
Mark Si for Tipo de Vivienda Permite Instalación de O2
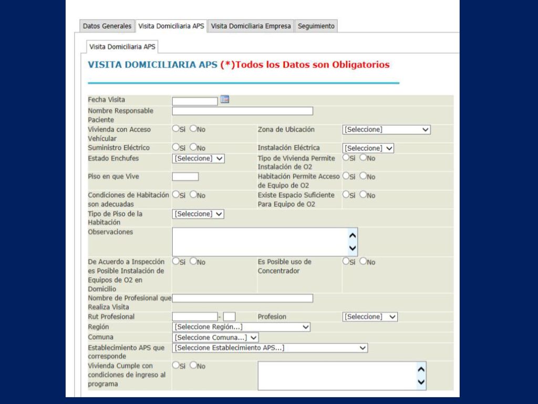[x=346, y=157]
